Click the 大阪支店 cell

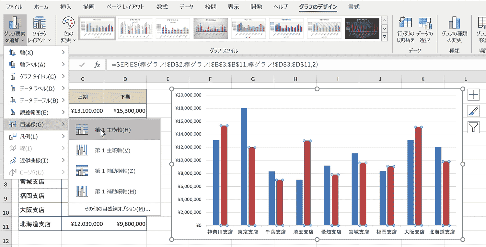40,210
